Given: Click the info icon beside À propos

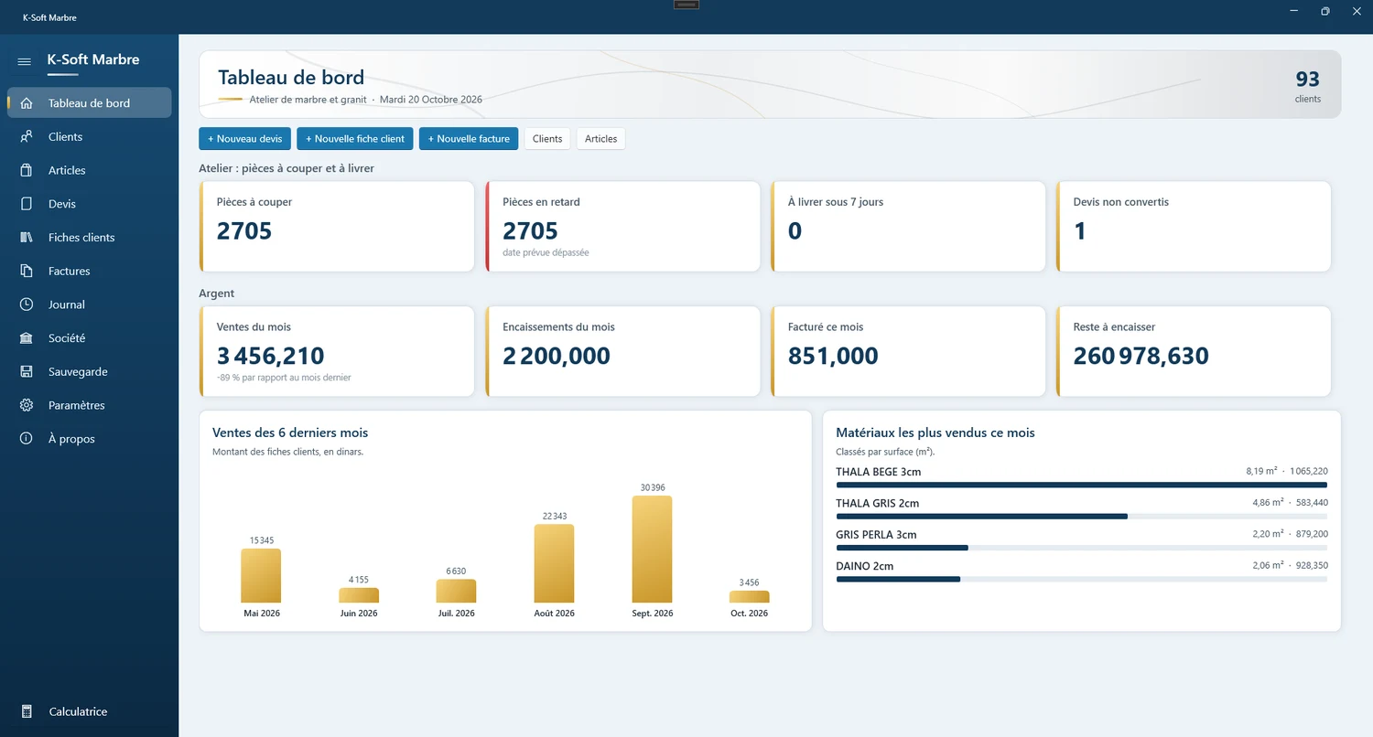Looking at the screenshot, I should click(x=27, y=439).
